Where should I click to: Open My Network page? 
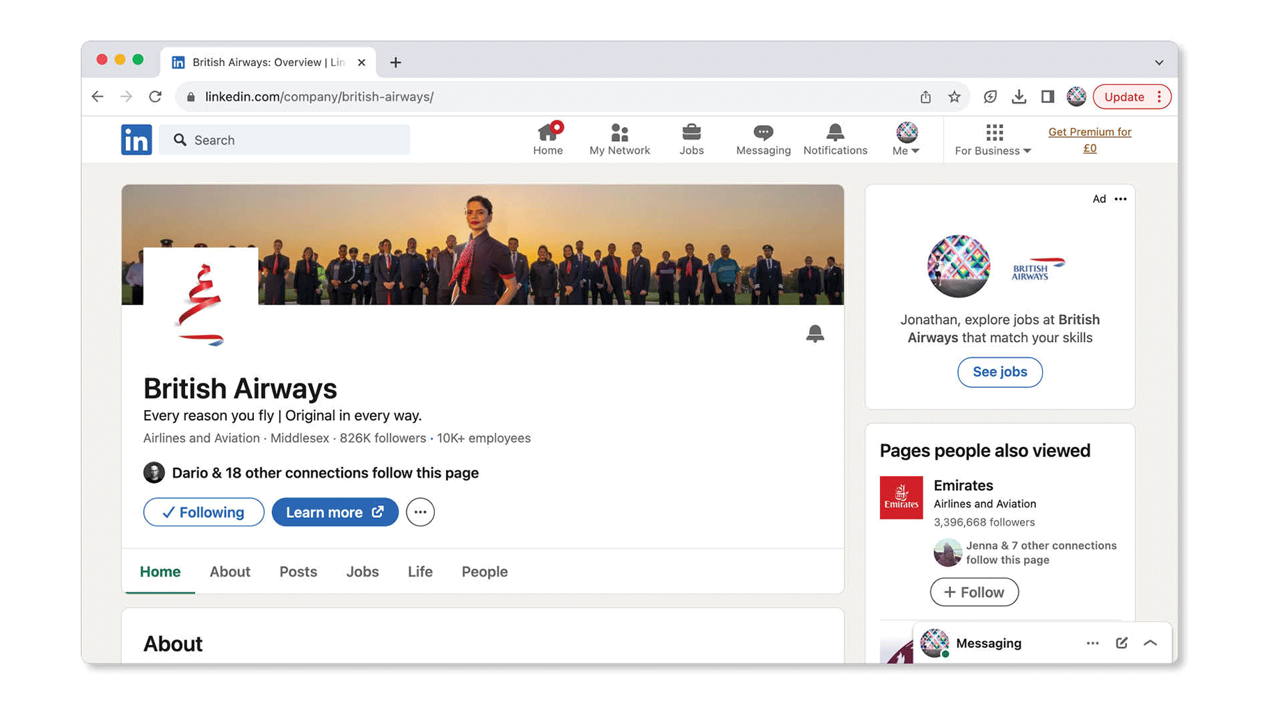coord(619,139)
